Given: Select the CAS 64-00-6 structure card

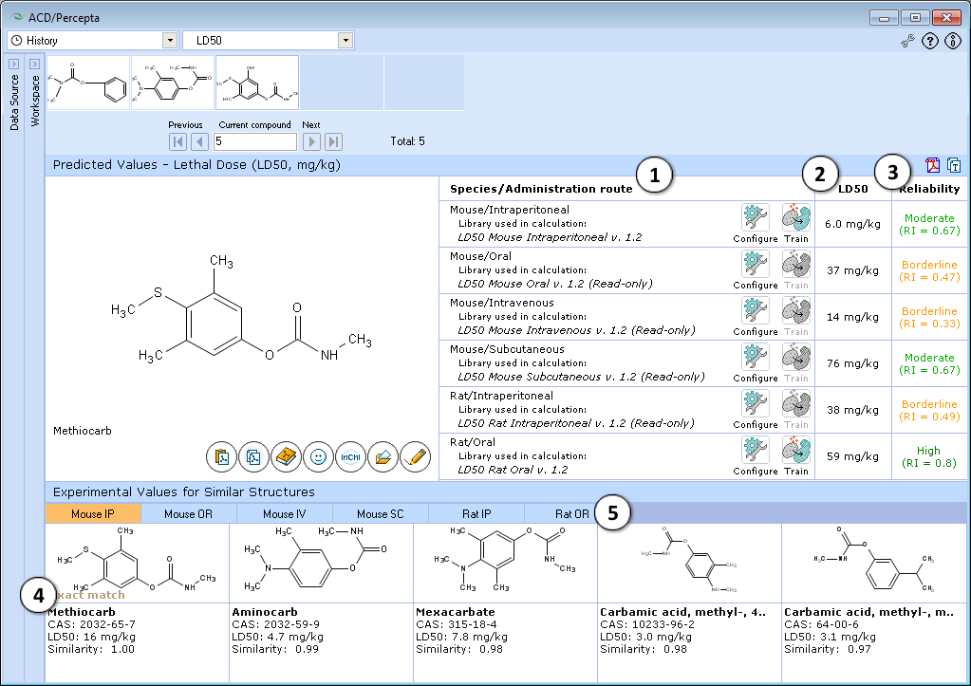Looking at the screenshot, I should 874,603.
